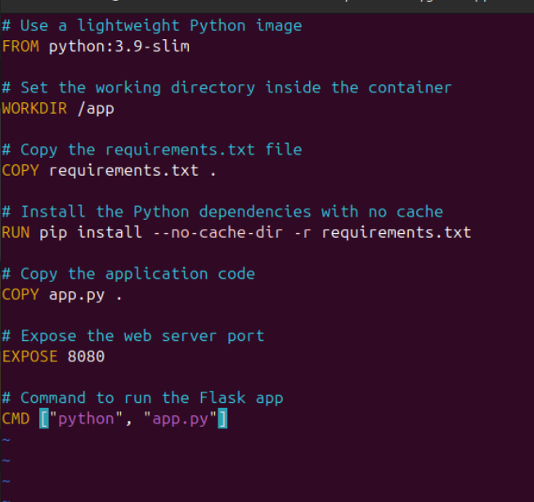This screenshot has width=534, height=502.
Task: Select the /app directory path
Action: tap(96, 109)
